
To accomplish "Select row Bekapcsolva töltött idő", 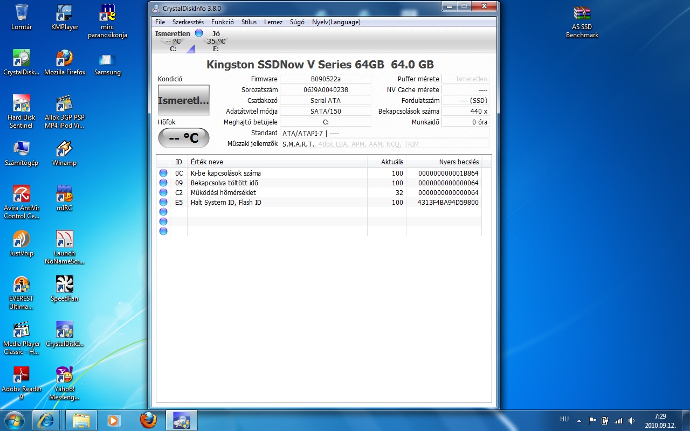I will tap(319, 183).
